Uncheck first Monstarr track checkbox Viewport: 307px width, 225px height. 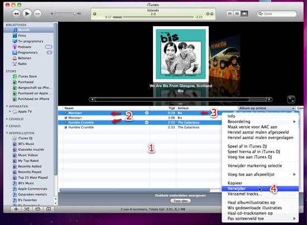[66, 113]
